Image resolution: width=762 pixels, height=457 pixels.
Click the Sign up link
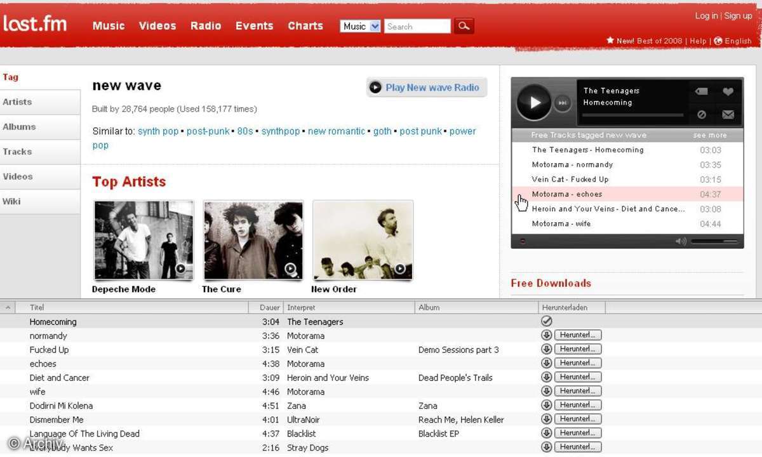click(x=738, y=16)
